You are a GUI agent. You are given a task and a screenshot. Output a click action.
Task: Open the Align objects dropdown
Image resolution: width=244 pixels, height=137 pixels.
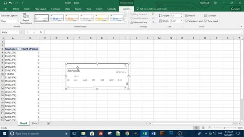(154, 14)
